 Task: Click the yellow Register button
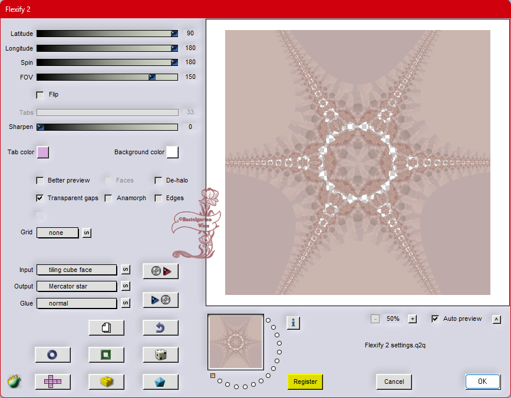pos(305,382)
